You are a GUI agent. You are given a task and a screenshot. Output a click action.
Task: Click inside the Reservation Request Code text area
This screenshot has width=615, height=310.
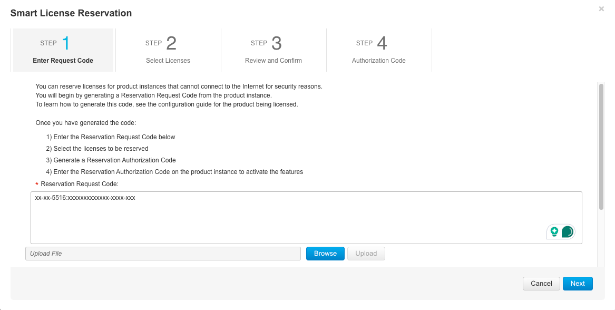point(285,217)
